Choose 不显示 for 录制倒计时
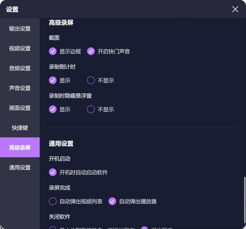246x229 pixels. (91, 80)
